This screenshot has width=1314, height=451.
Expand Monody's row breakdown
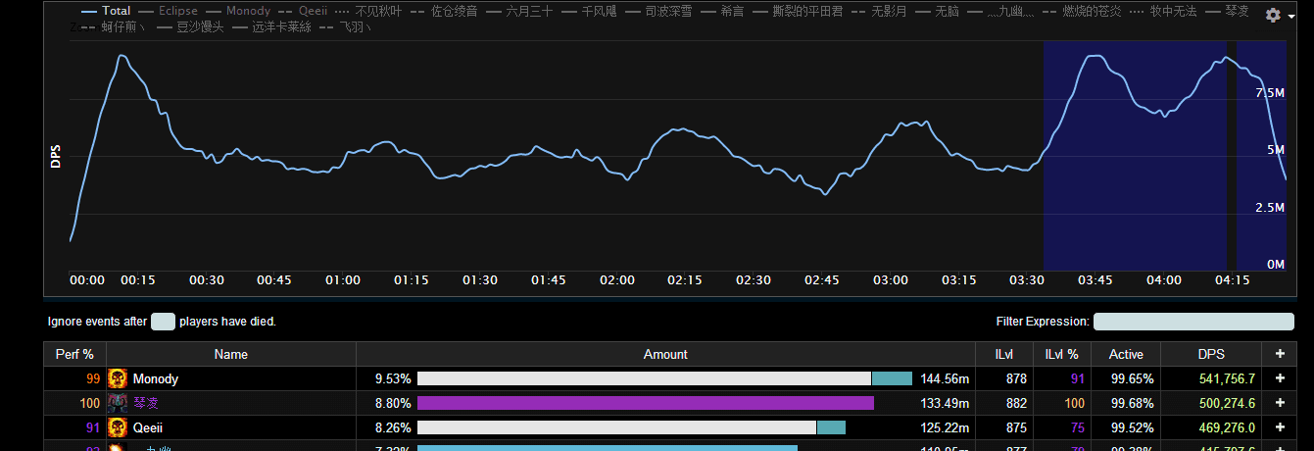coord(1279,378)
